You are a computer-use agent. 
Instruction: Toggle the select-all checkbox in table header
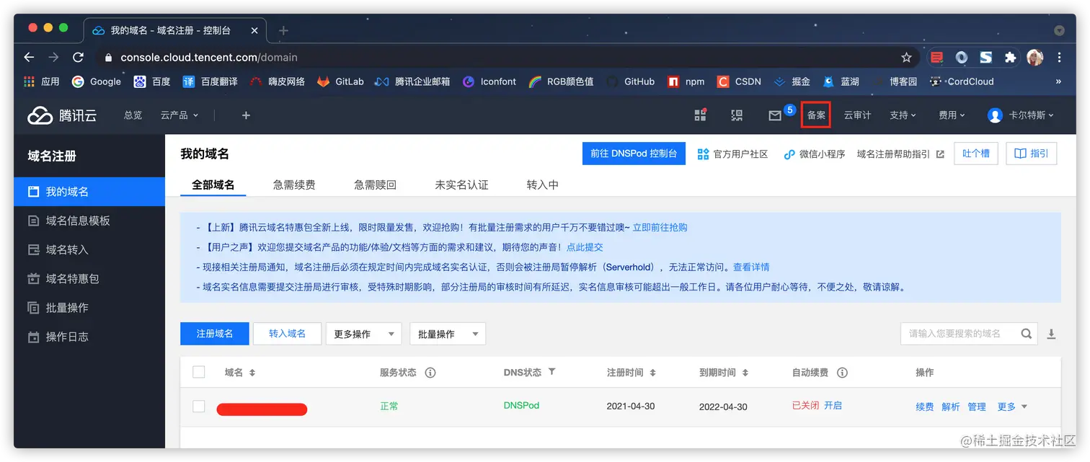point(199,372)
